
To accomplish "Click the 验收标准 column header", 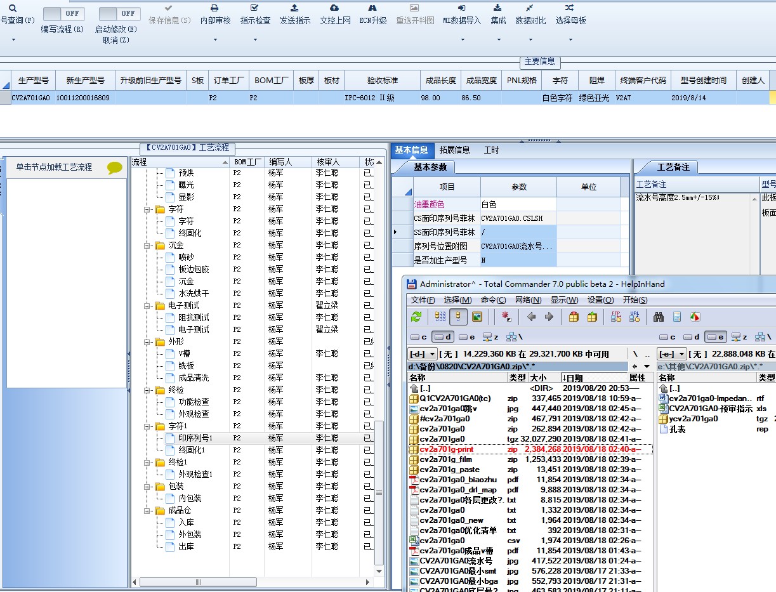I will 383,81.
